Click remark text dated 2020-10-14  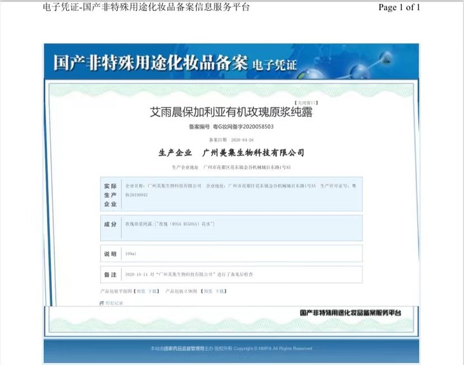pyautogui.click(x=189, y=275)
